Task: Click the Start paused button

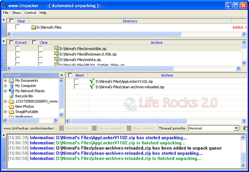Action: click(x=73, y=128)
